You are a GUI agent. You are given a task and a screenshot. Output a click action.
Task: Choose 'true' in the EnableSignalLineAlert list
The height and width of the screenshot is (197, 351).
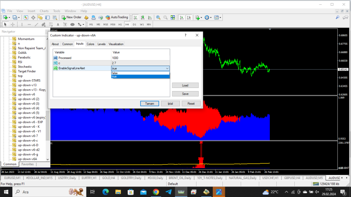tap(115, 77)
